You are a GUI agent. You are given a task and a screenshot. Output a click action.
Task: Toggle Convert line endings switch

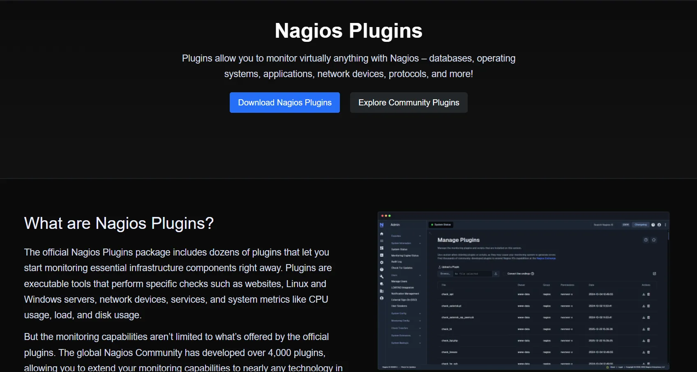point(505,274)
